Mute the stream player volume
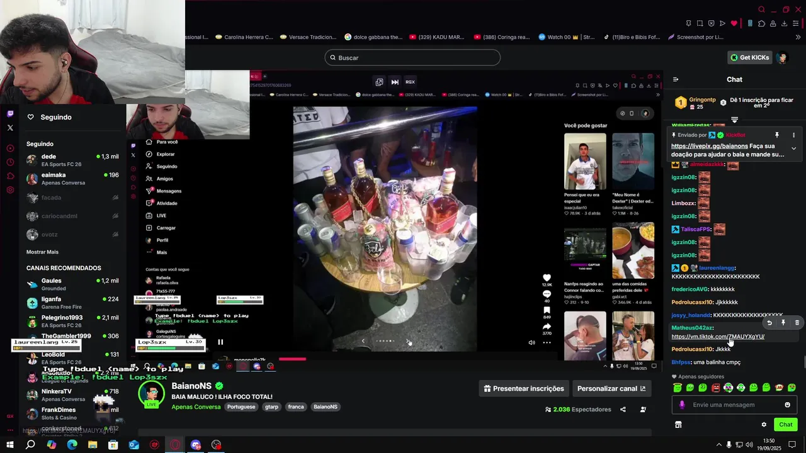Image resolution: width=806 pixels, height=453 pixels. pos(531,342)
